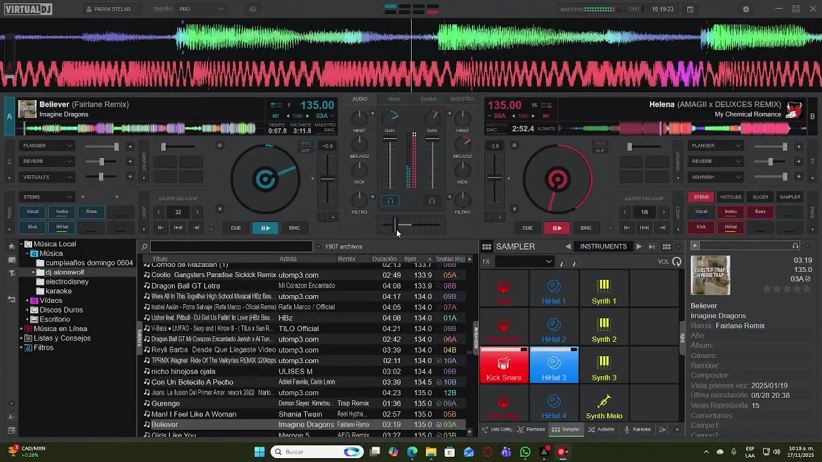Viewport: 822px width, 462px height.
Task: Switch to the Karaoke tab
Action: pyautogui.click(x=637, y=429)
